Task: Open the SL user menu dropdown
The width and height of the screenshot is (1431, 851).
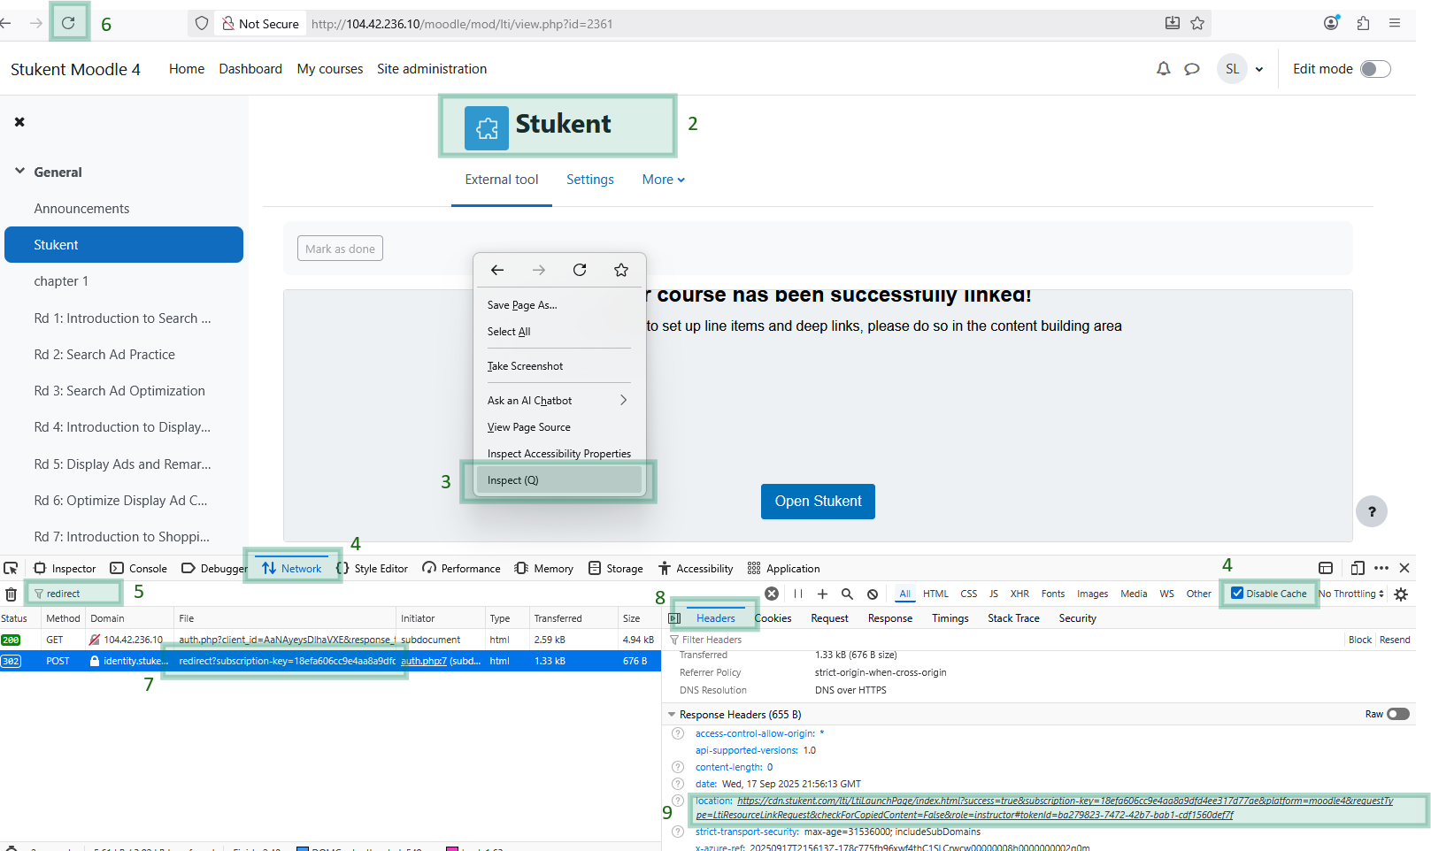Action: pos(1241,69)
